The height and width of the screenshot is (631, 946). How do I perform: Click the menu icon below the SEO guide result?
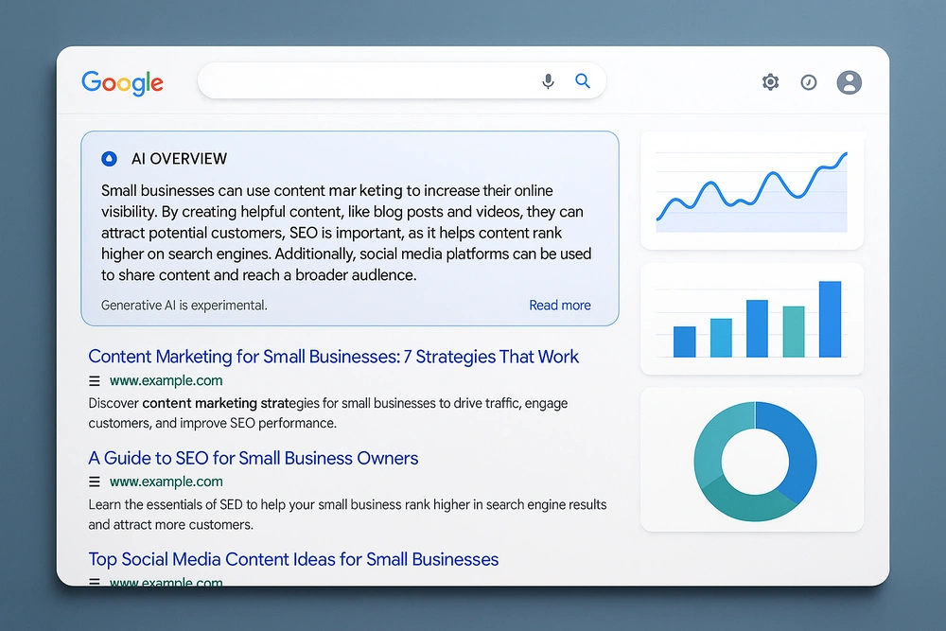pyautogui.click(x=94, y=482)
